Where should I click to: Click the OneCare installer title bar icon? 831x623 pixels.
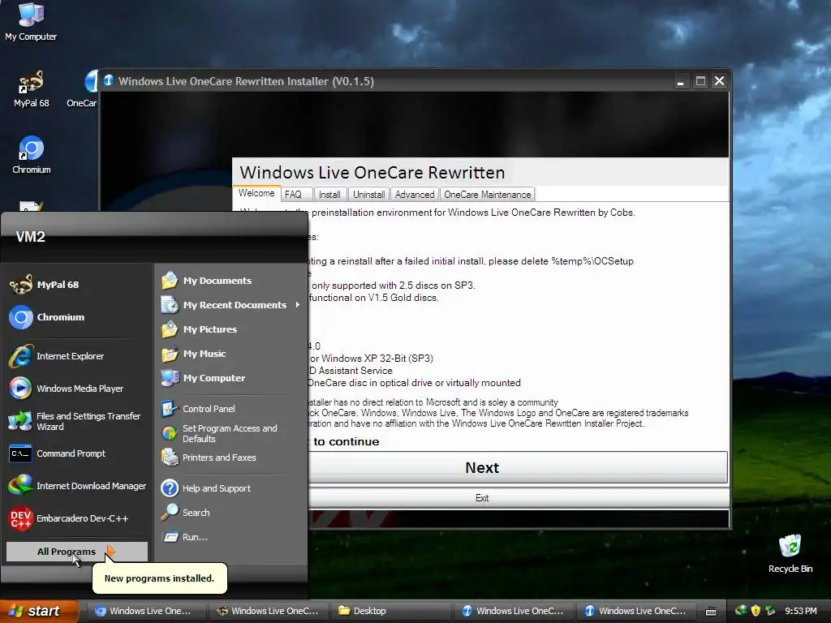click(x=109, y=80)
